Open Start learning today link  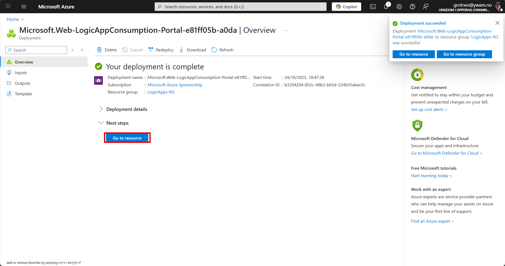coord(431,175)
